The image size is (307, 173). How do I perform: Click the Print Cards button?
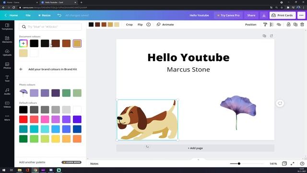click(x=283, y=15)
